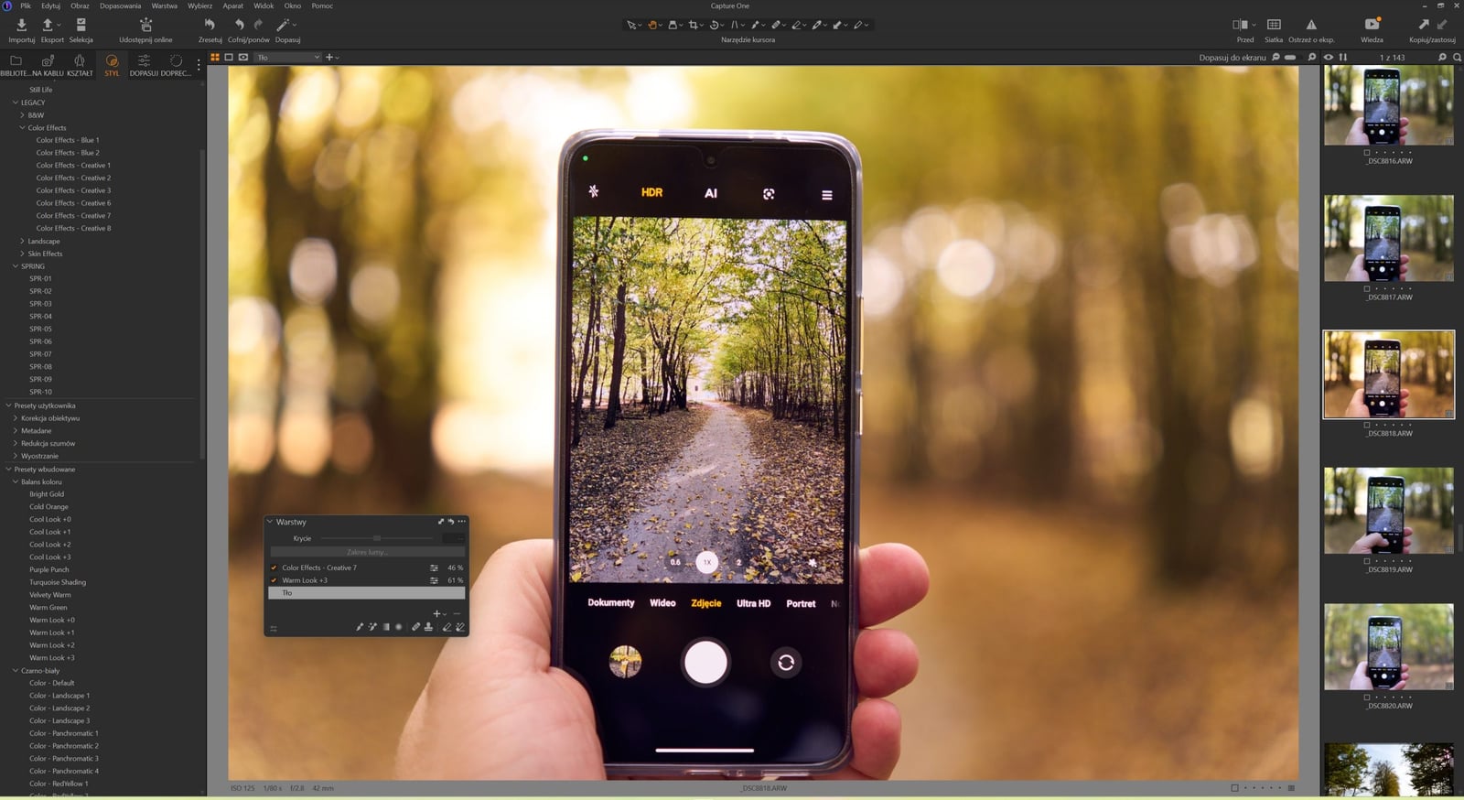Select the magic brush in Warstwy
This screenshot has width=1464, height=800.
tap(372, 627)
